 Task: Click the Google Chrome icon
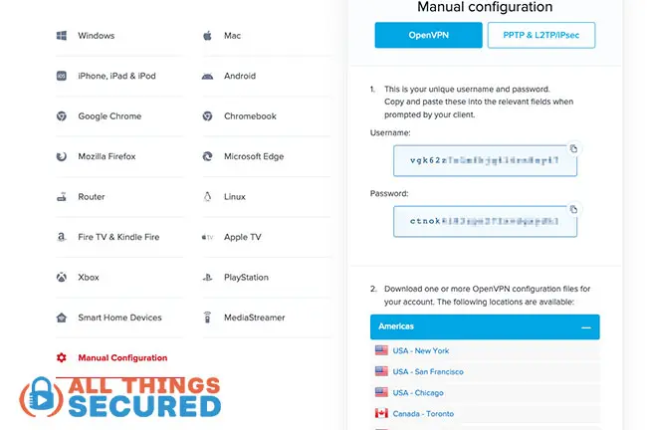click(61, 116)
